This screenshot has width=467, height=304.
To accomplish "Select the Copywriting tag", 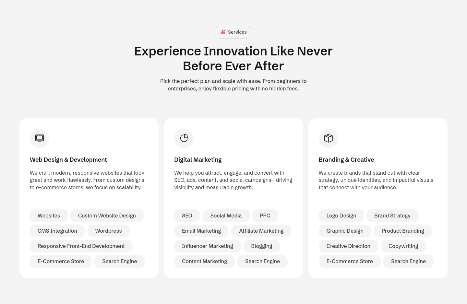I will pos(403,246).
